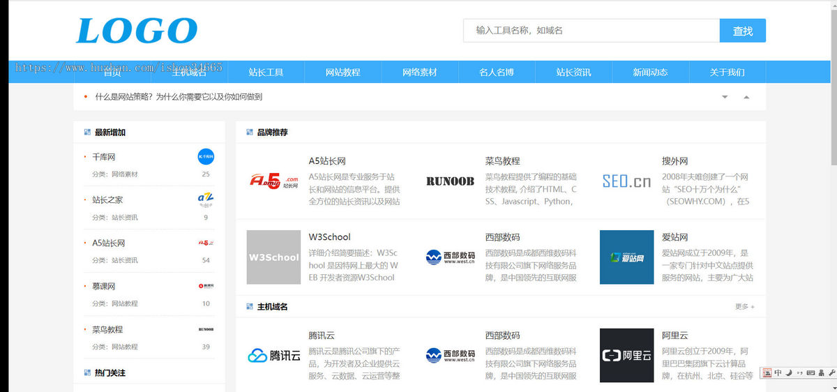Show next news ticker item down arrow
The image size is (837, 392).
(725, 97)
